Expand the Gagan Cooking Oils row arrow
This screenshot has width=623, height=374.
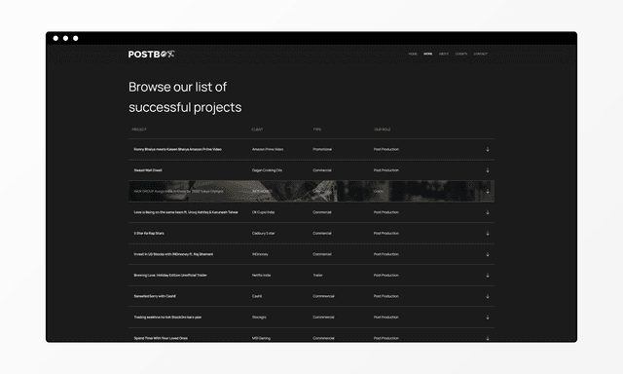click(x=488, y=170)
